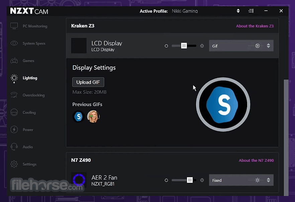This screenshot has height=202, width=295.
Task: Expand the Gif lighting mode arrows
Action: (x=269, y=46)
